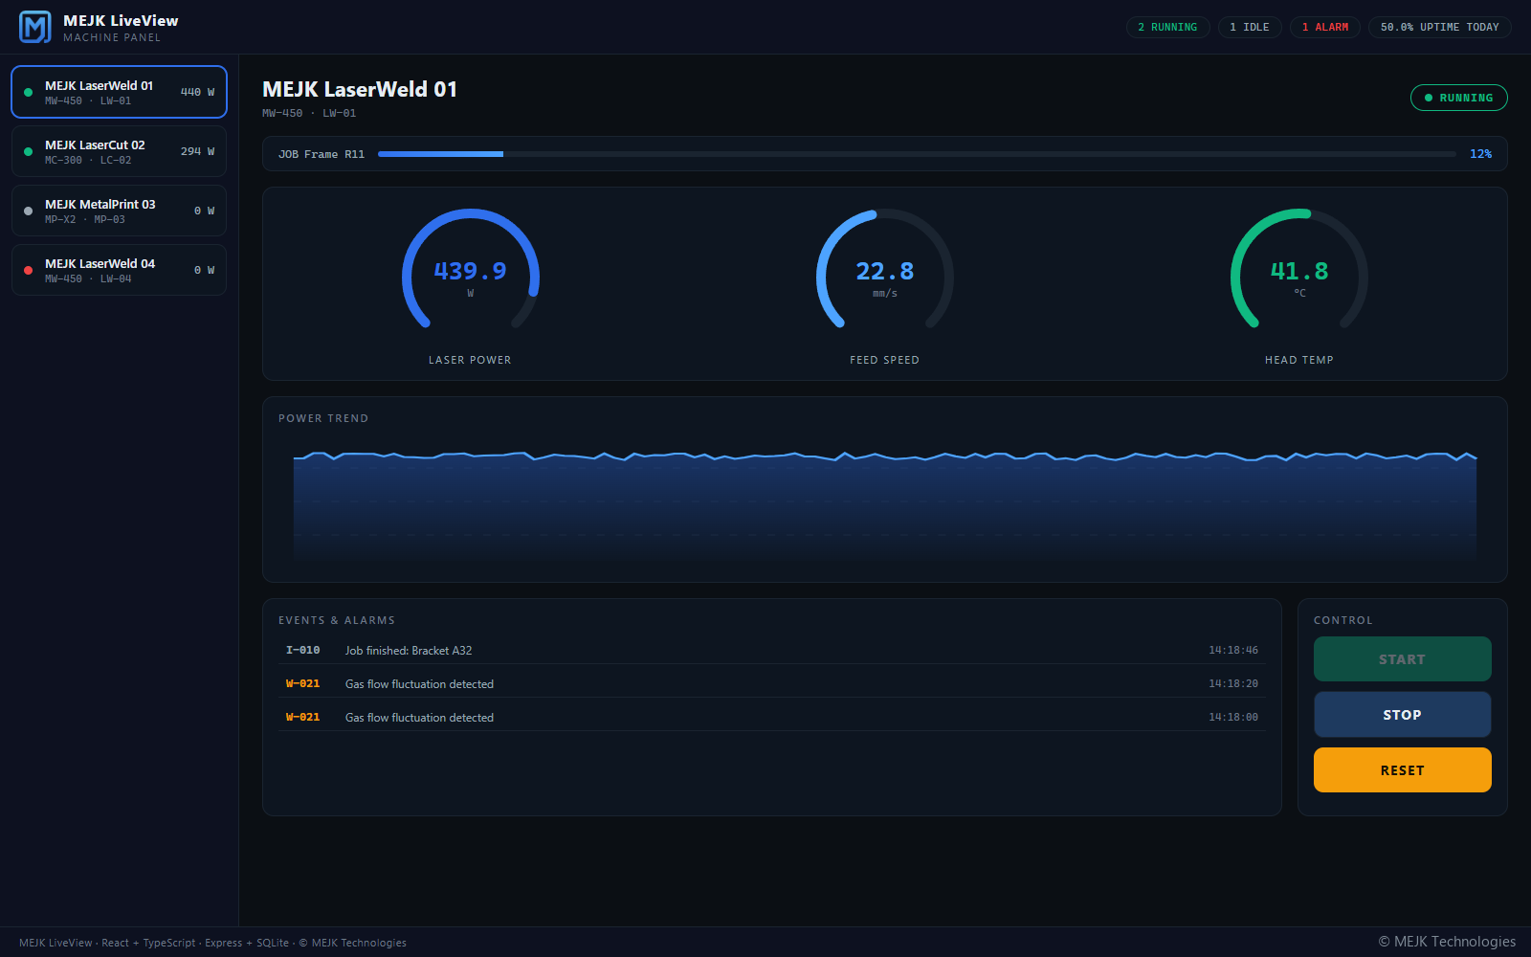The height and width of the screenshot is (957, 1531).
Task: Click the 294 W reading for LaserCut 02
Action: 197,151
